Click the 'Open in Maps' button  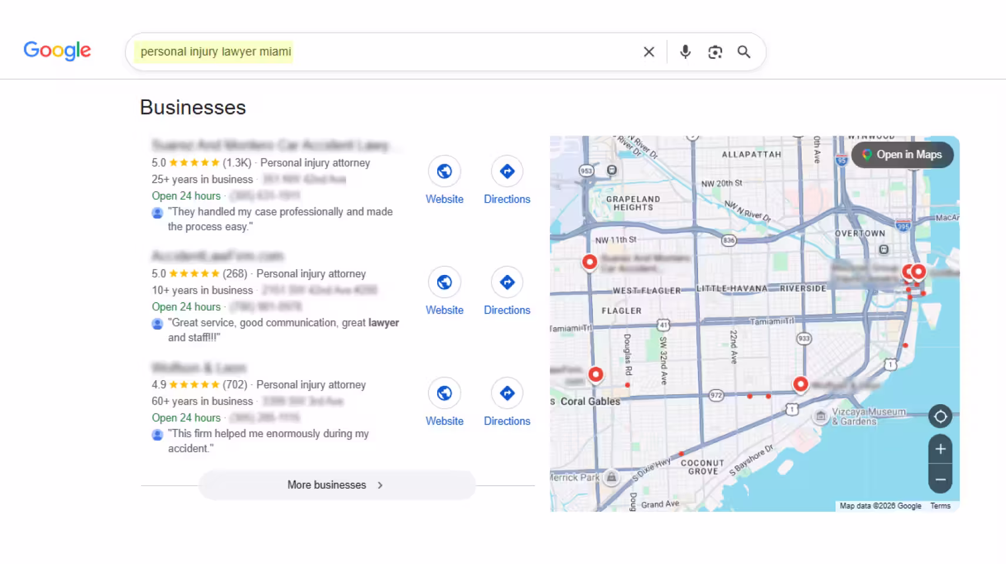(902, 155)
